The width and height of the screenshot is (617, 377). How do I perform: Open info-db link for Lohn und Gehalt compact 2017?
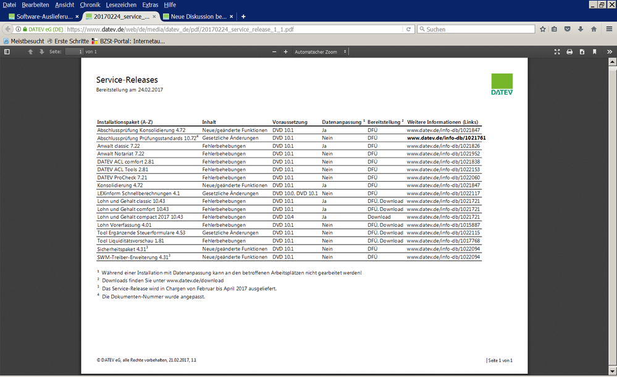tap(443, 217)
